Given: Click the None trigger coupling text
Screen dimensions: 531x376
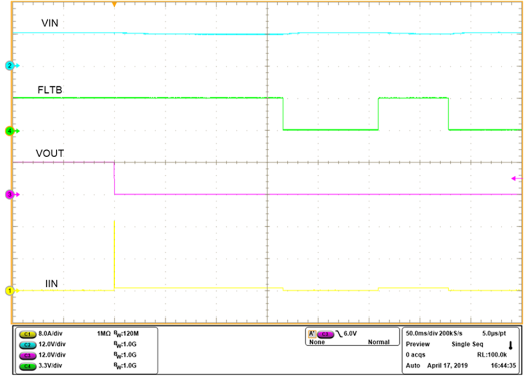Looking at the screenshot, I should (x=317, y=342).
